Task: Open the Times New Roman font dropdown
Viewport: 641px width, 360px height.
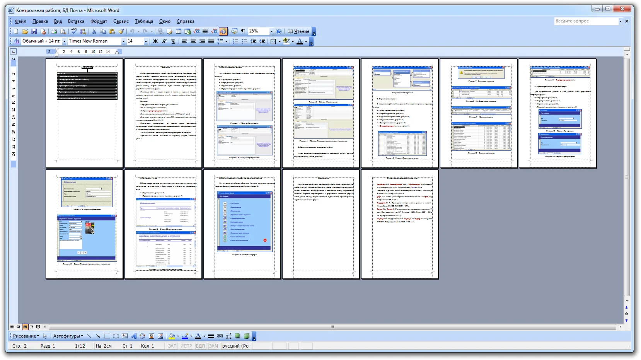Action: [123, 41]
